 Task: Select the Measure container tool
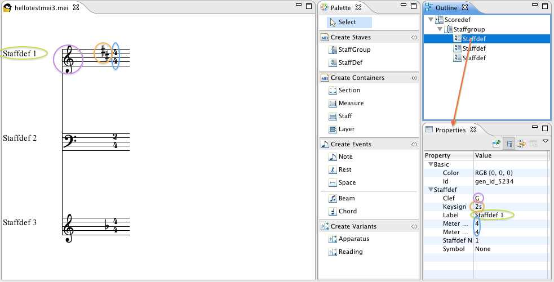[351, 103]
